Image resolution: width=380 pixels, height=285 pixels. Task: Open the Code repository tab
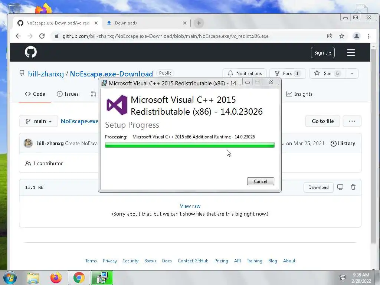pos(35,94)
